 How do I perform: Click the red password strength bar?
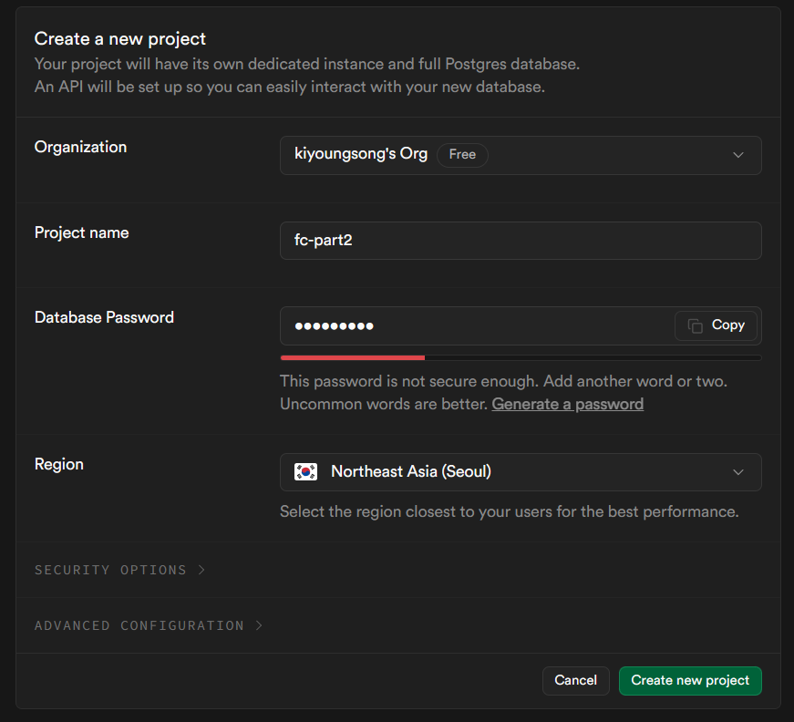tap(352, 357)
